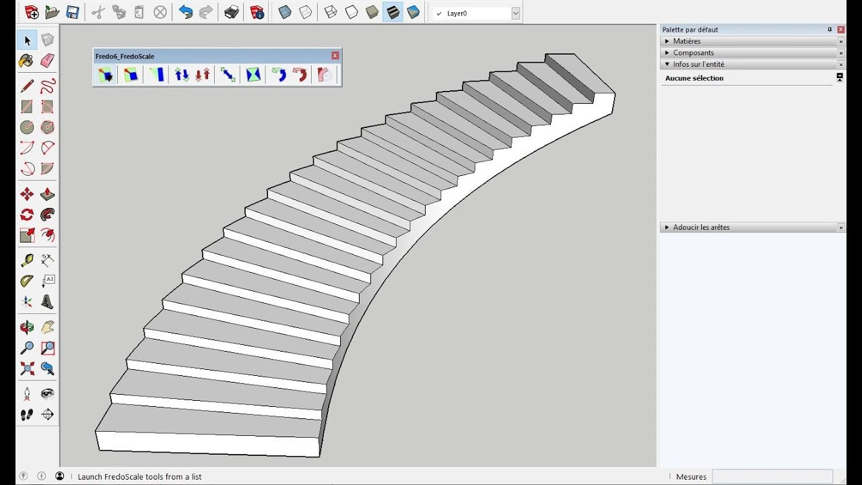Image resolution: width=862 pixels, height=485 pixels.
Task: Click FredoScale red twist arrow icon
Action: pos(300,75)
